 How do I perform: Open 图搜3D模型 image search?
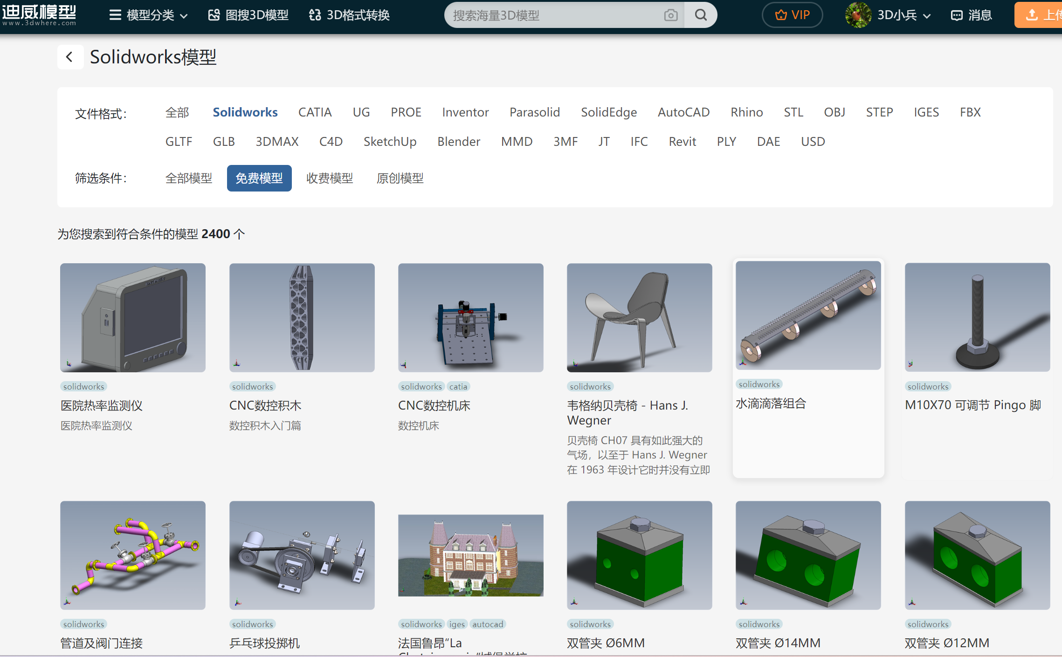tap(248, 15)
